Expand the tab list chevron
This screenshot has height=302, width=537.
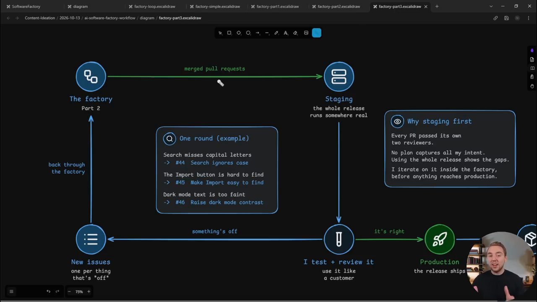tap(491, 6)
